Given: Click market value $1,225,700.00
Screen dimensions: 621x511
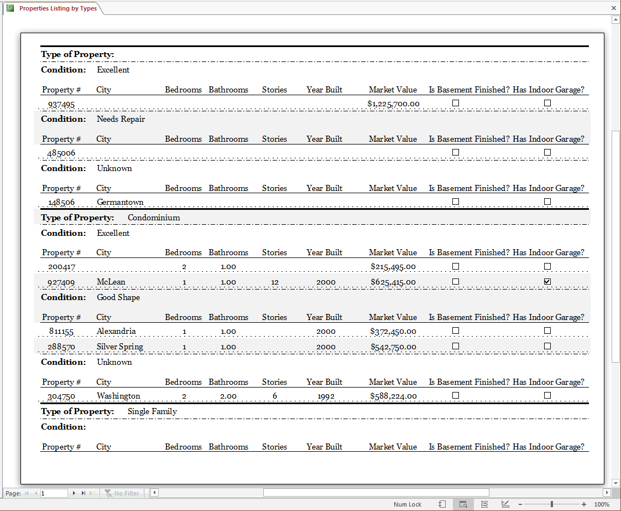Looking at the screenshot, I should [393, 104].
